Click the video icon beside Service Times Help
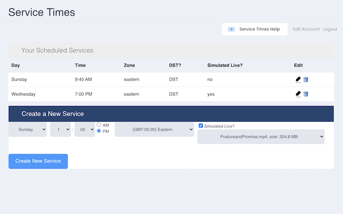The width and height of the screenshot is (343, 214). (x=231, y=29)
